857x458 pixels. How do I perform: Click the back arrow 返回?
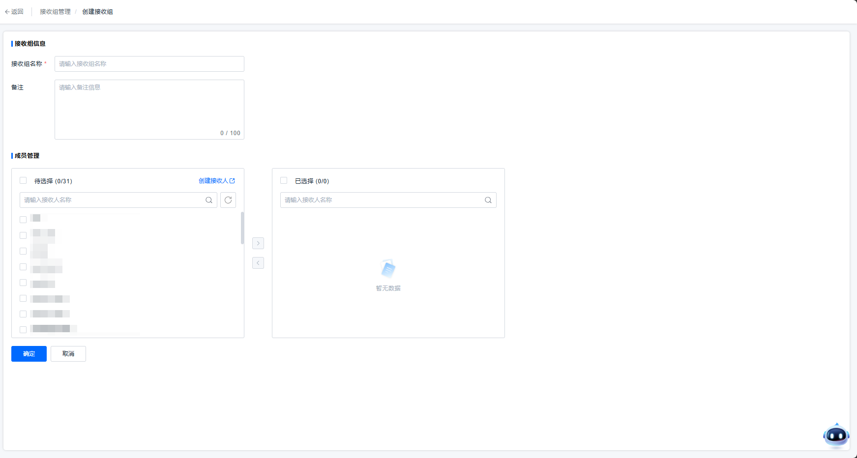(x=14, y=12)
